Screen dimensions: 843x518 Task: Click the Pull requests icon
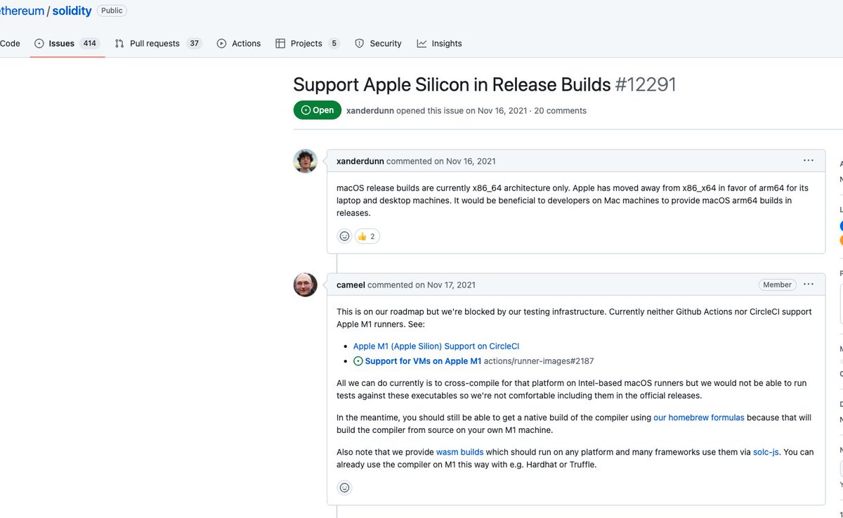121,43
